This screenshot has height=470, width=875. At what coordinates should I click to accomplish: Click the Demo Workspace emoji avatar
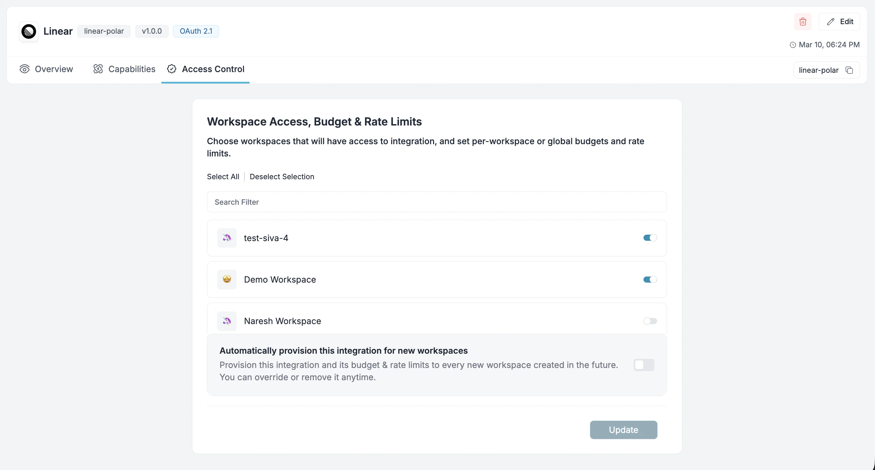point(227,279)
